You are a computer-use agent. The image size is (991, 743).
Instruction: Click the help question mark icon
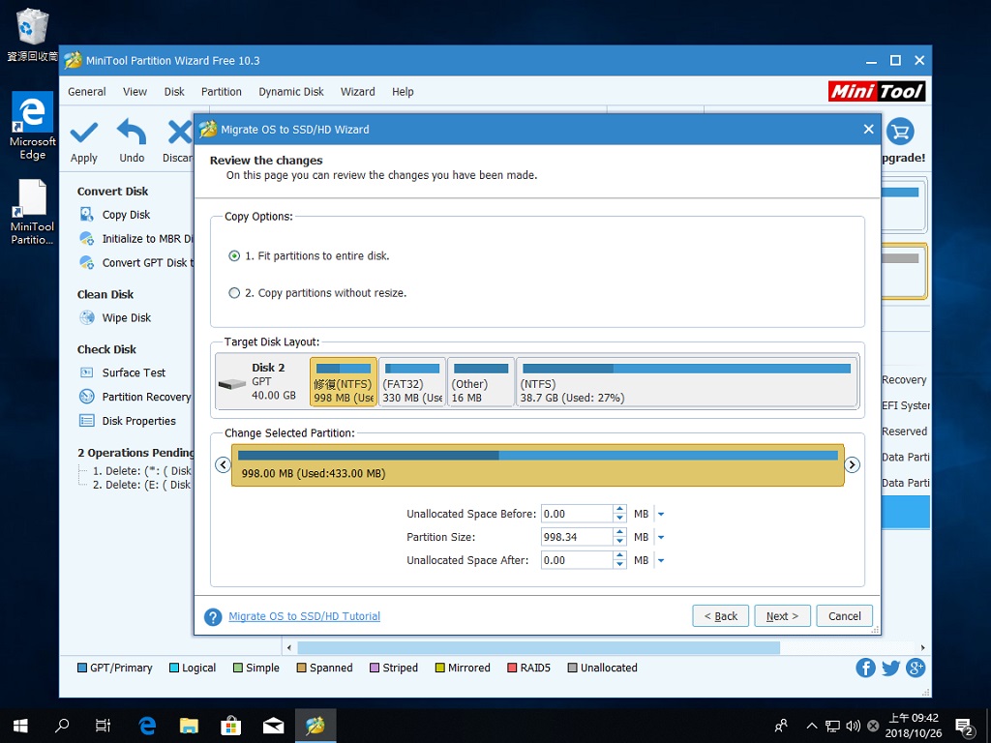point(213,616)
